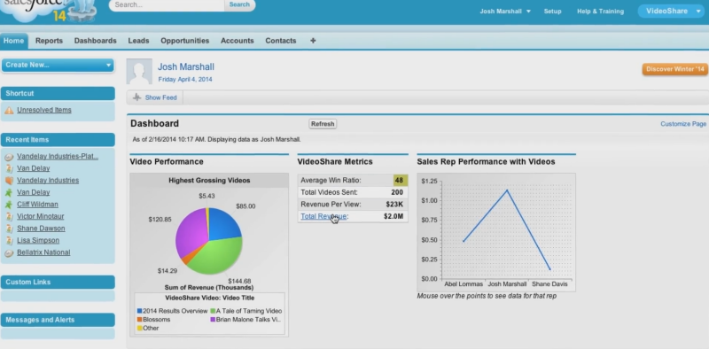Click the icon next to Shane Dawson
The image size is (709, 349).
click(x=9, y=229)
